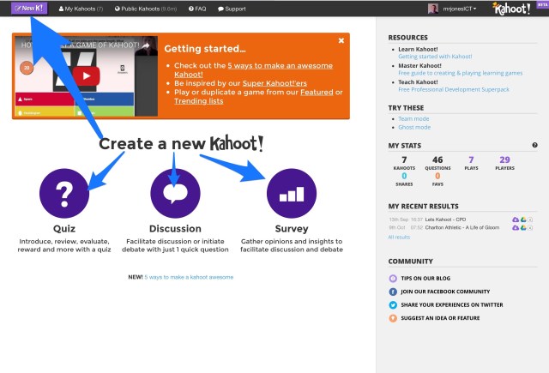Open Free Professional Development Superpack link

454,89
